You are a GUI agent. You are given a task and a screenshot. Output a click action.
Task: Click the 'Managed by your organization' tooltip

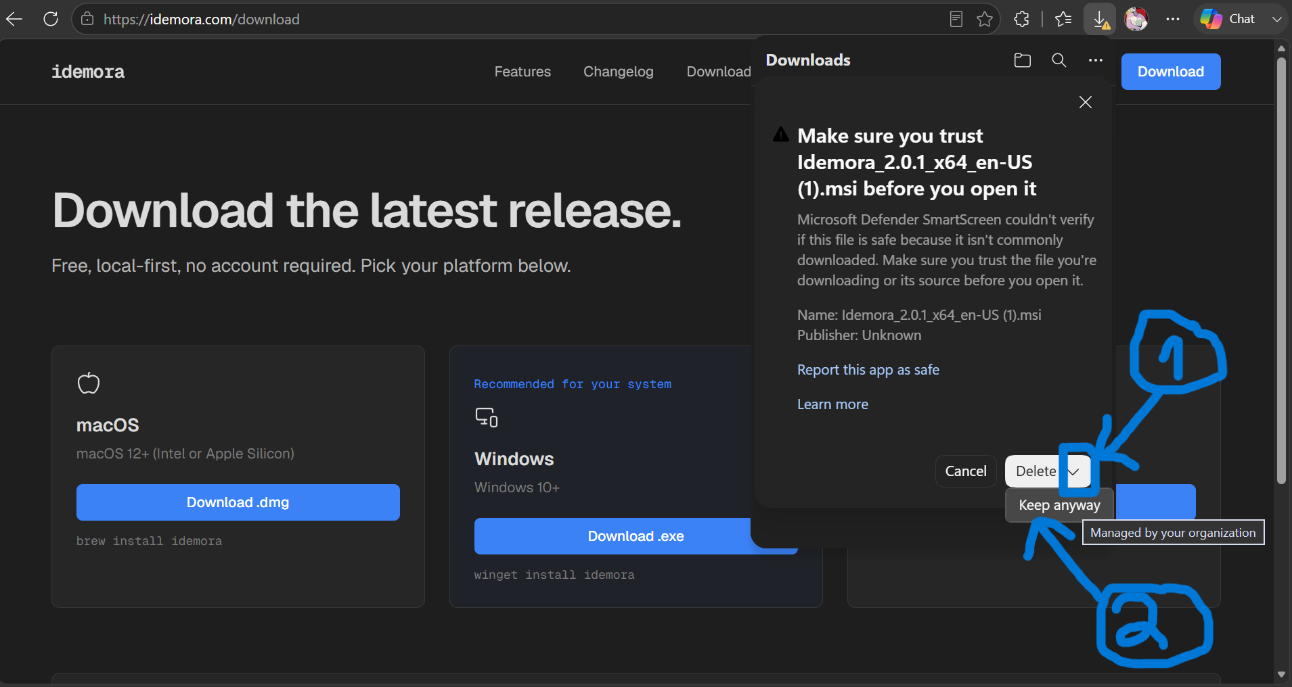(1173, 533)
